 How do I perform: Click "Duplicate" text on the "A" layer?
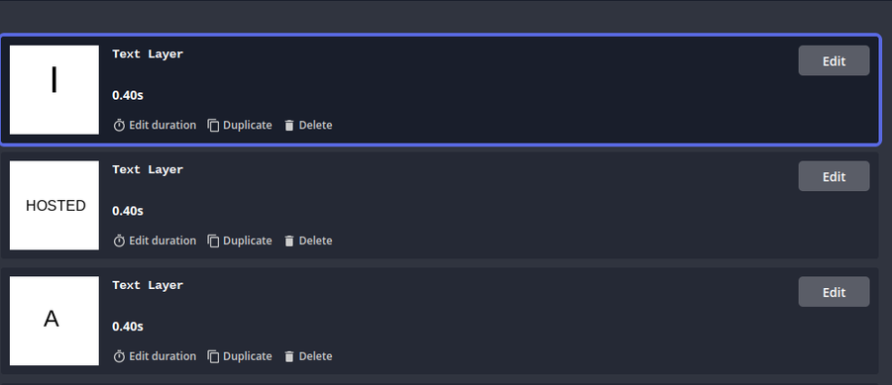[x=248, y=356]
